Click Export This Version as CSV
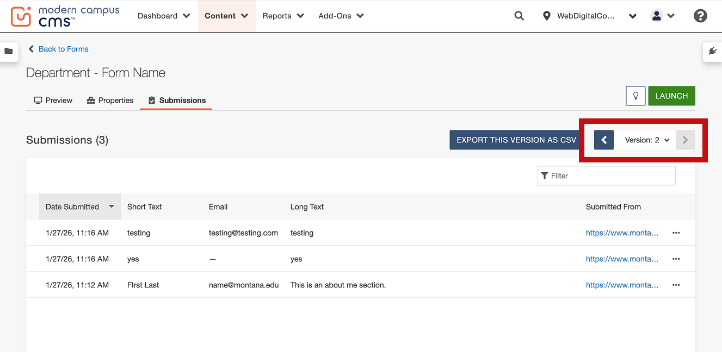This screenshot has height=352, width=722. tap(516, 140)
